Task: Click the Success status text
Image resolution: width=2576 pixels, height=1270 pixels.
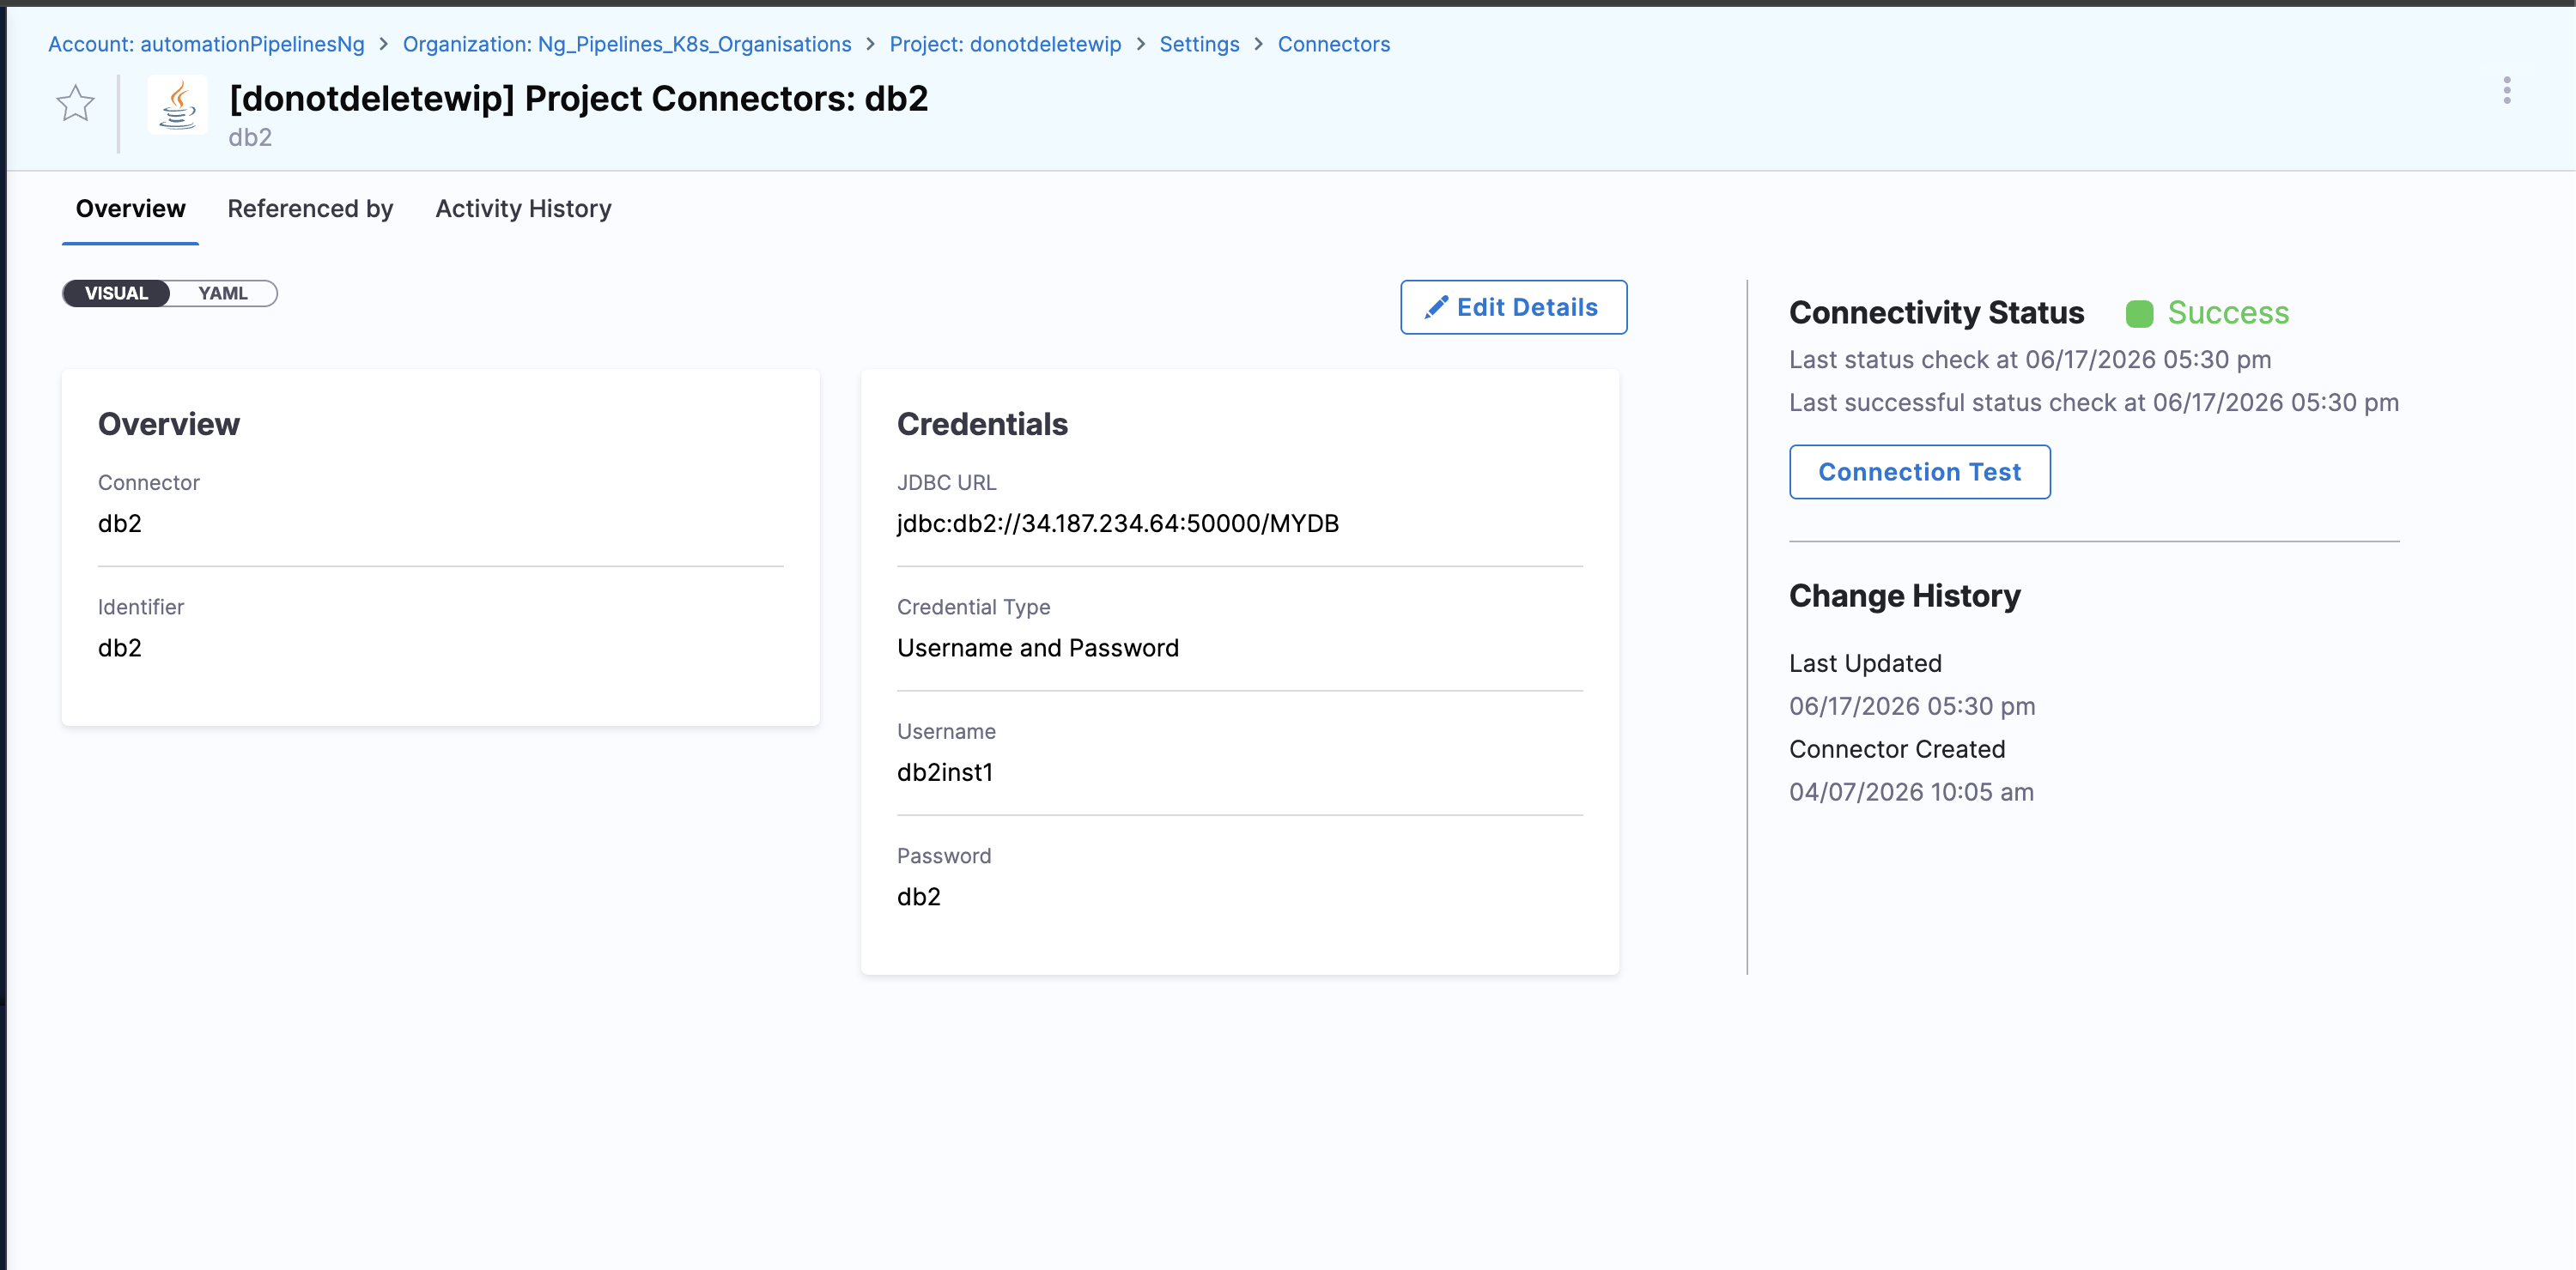Action: tap(2228, 312)
